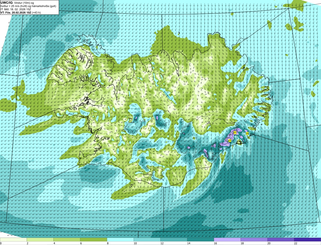The height and width of the screenshot is (245, 321).
Task: Click the 4–6 m/s legend color segment
Action: pyautogui.click(x=67, y=239)
